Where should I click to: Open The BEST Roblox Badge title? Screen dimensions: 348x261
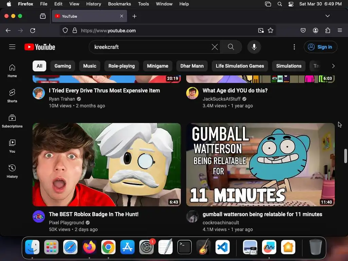coord(94,214)
